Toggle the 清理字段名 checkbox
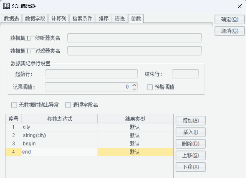 click(x=68, y=105)
